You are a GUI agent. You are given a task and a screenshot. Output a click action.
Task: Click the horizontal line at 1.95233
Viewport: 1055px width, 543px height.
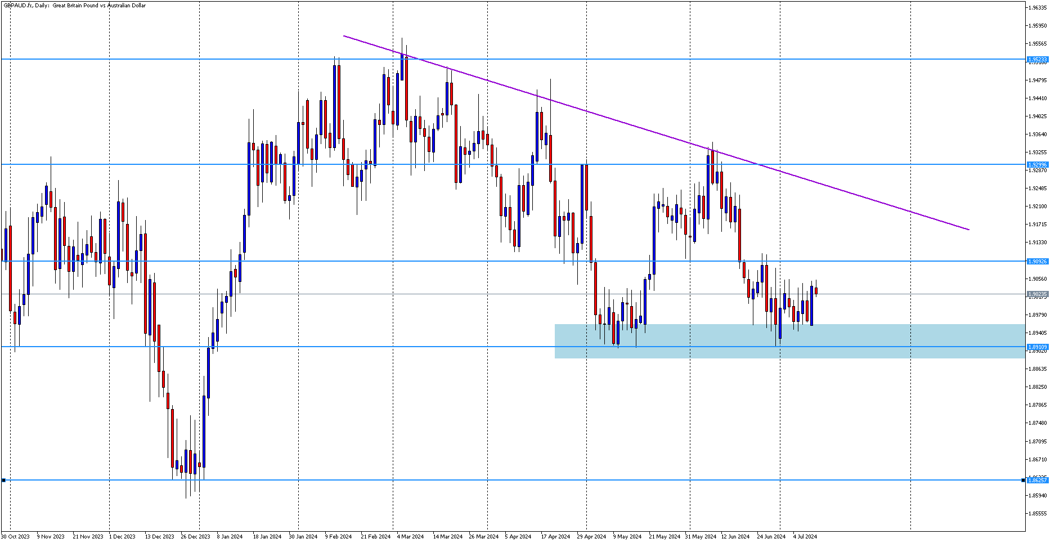[x=513, y=59]
